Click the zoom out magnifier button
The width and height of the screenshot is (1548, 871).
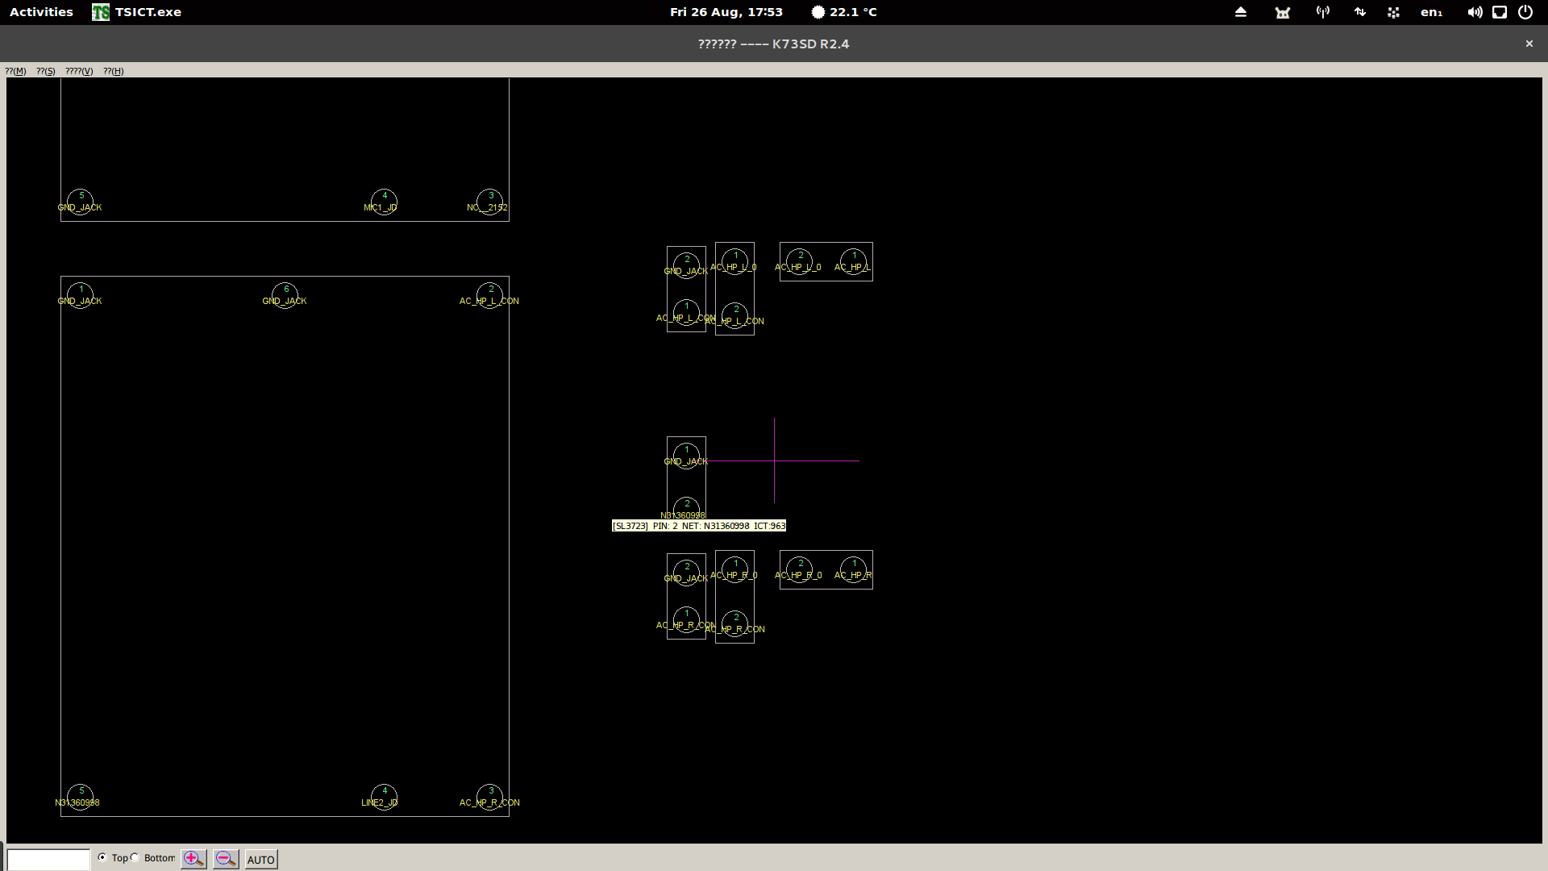(x=226, y=859)
